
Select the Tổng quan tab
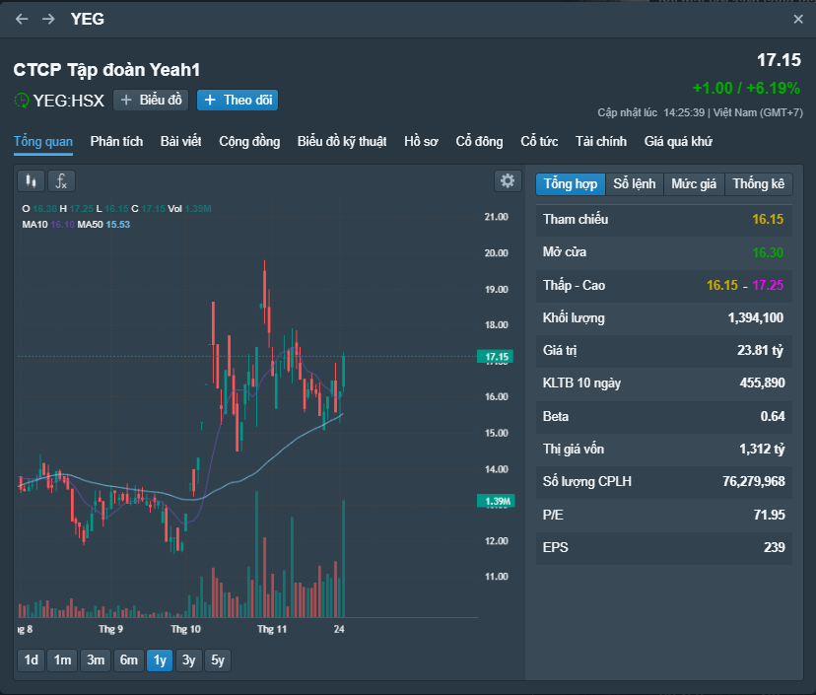tap(43, 142)
